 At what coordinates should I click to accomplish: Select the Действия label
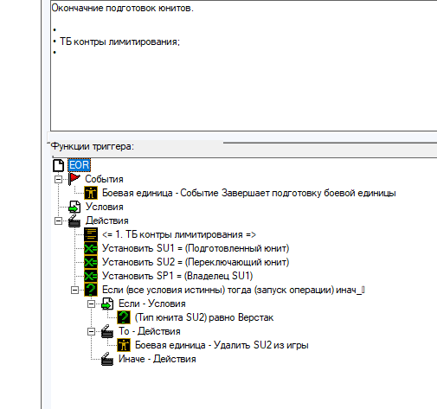click(x=107, y=220)
